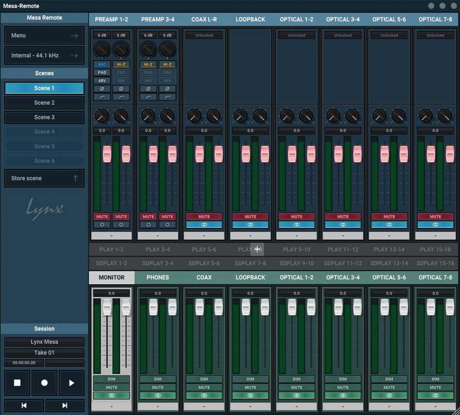Invert phase on preamp channel 4
The image size is (460, 415).
point(167,89)
